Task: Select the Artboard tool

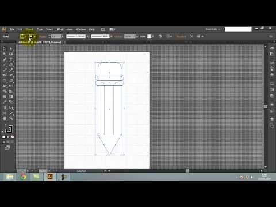Action: pyautogui.click(x=4, y=113)
